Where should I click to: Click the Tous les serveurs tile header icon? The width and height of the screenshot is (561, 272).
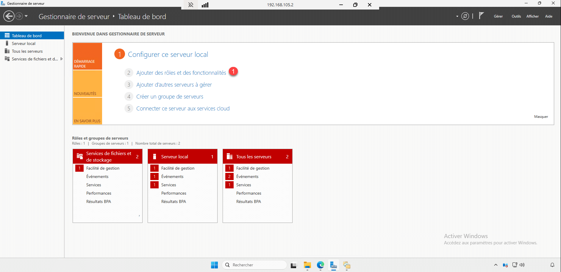229,157
